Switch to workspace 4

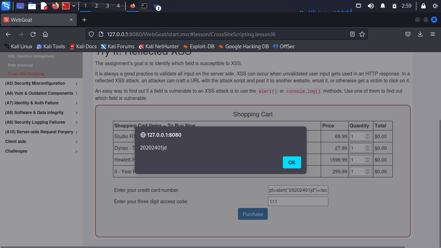(x=119, y=6)
